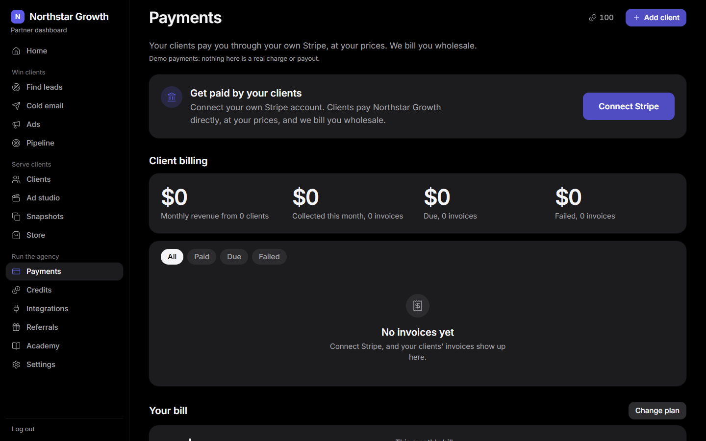Select the Northstar Growth title text

pyautogui.click(x=69, y=17)
